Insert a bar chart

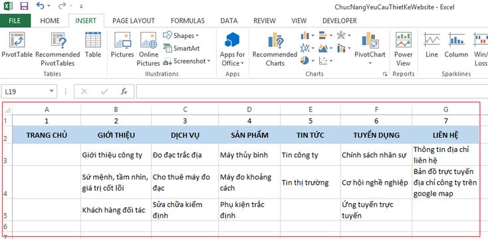point(323,35)
